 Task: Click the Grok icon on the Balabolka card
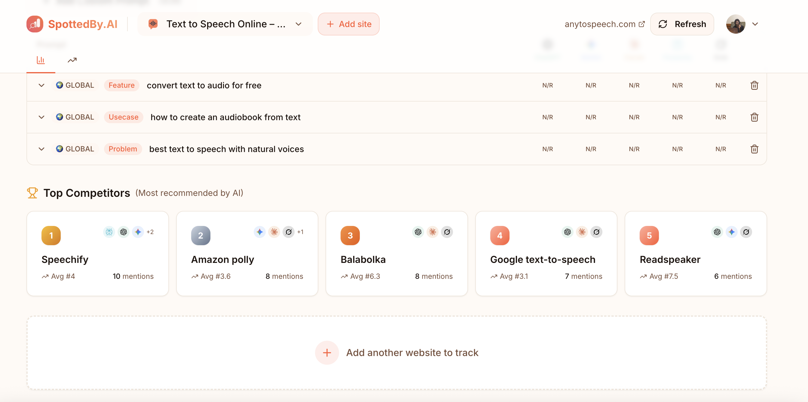coord(447,232)
